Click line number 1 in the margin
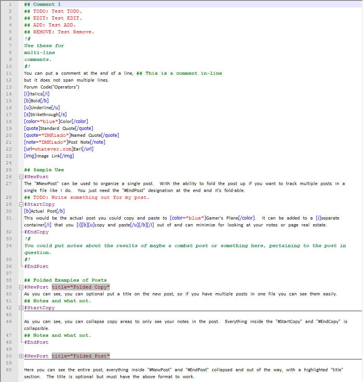 click(10, 4)
